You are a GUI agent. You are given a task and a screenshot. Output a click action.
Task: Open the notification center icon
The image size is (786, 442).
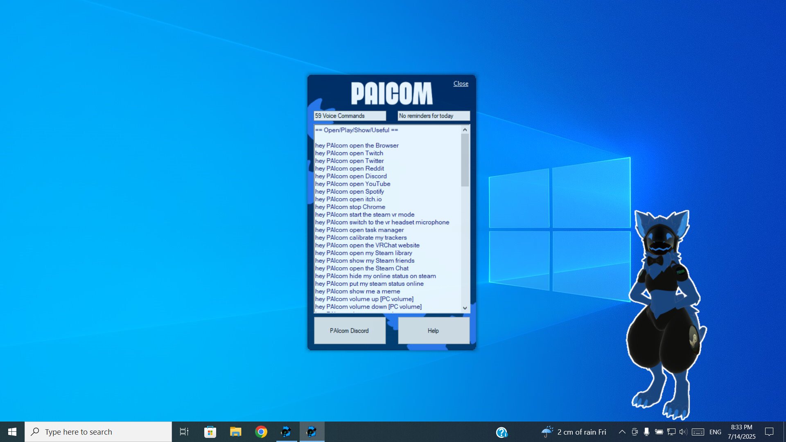coord(769,432)
